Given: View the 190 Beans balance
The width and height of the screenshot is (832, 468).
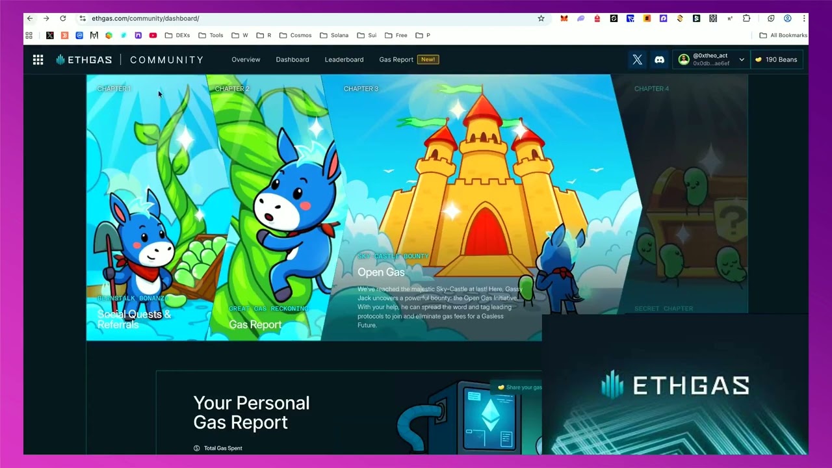Looking at the screenshot, I should pos(777,60).
